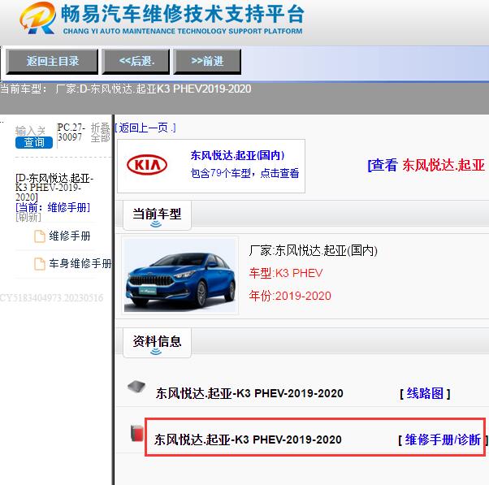Go back with the <<后退 button
The image size is (489, 485).
[x=136, y=61]
